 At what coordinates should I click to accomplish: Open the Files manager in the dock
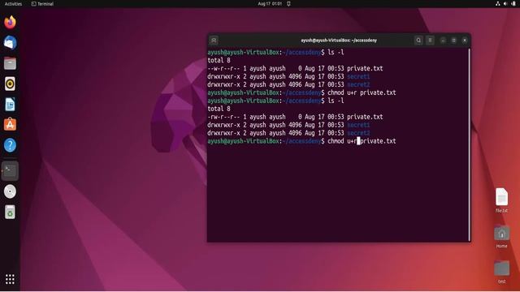pos(10,63)
